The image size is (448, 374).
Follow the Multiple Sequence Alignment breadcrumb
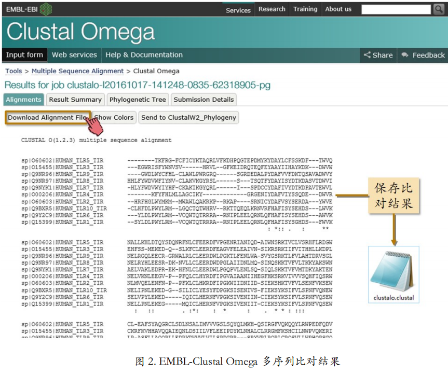pos(78,71)
